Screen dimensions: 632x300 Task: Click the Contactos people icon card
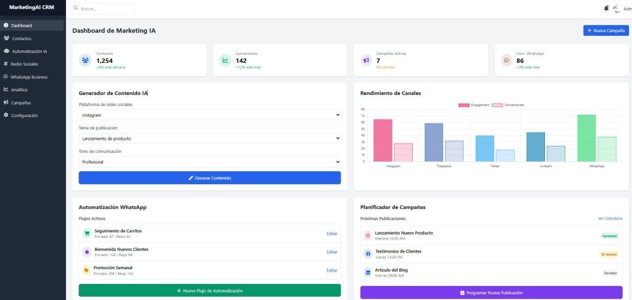(x=85, y=60)
